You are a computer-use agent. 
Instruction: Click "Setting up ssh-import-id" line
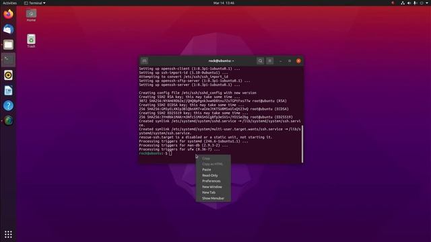pos(183,73)
